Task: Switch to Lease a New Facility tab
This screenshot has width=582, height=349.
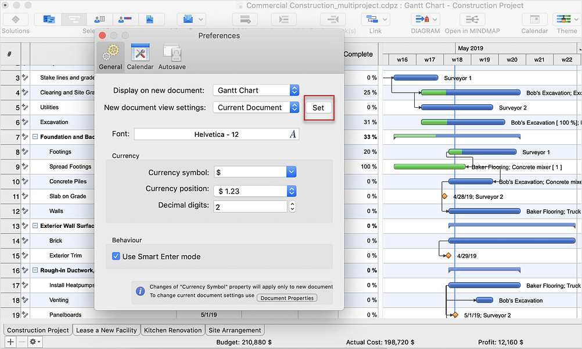Action: [106, 330]
